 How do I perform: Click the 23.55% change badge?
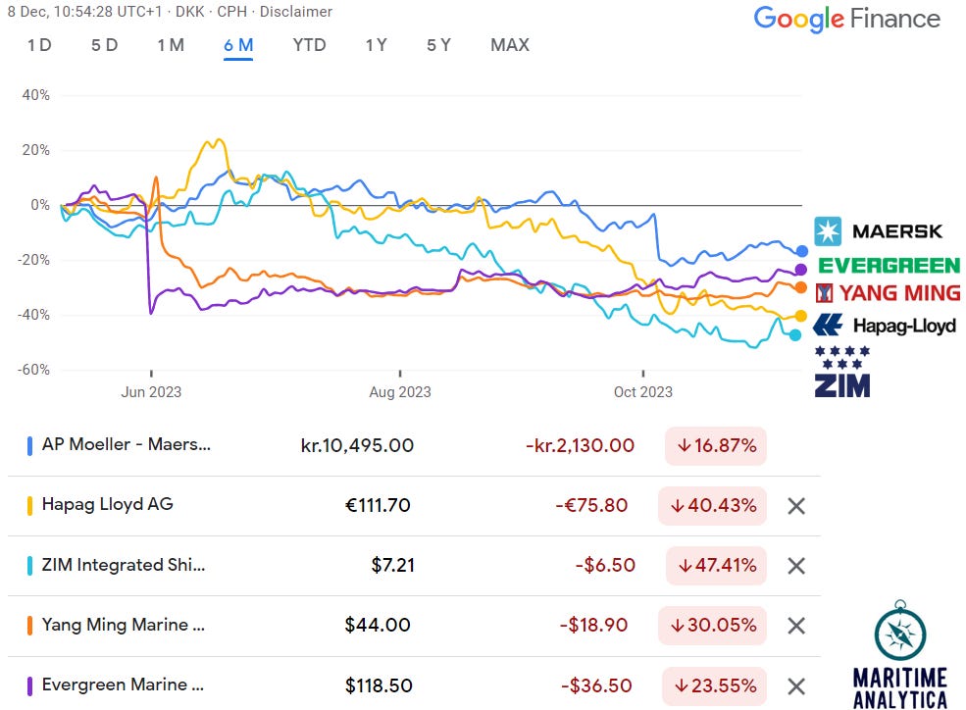(714, 686)
